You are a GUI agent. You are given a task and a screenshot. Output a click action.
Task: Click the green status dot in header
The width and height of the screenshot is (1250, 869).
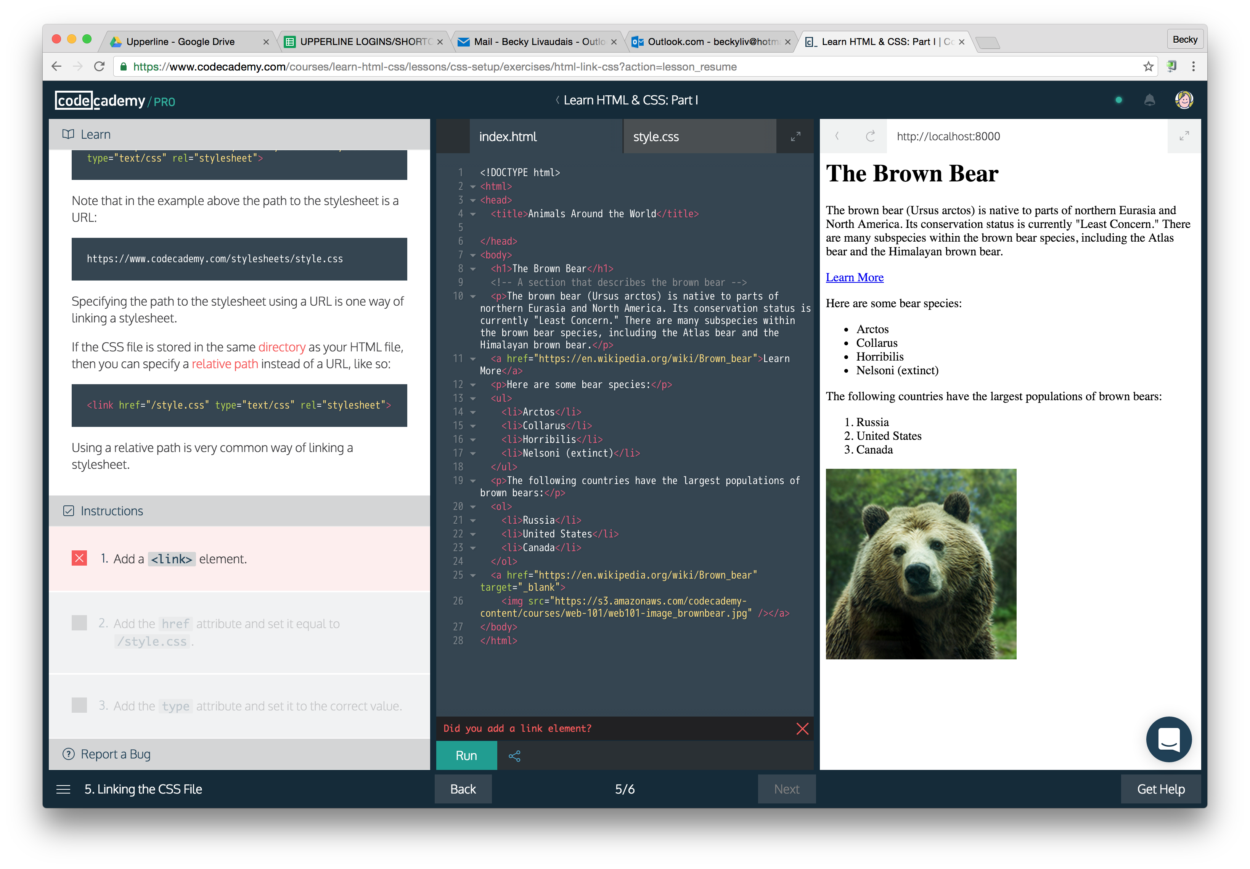(x=1119, y=100)
